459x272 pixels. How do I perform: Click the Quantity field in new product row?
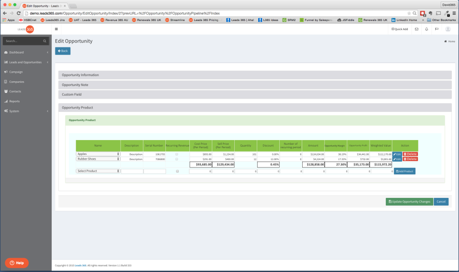pos(246,171)
